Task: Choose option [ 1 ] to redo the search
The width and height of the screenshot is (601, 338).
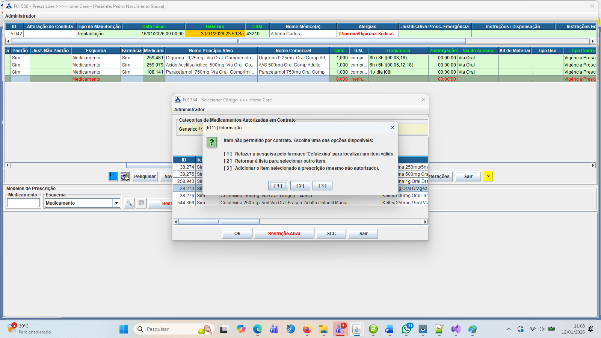Action: [278, 186]
